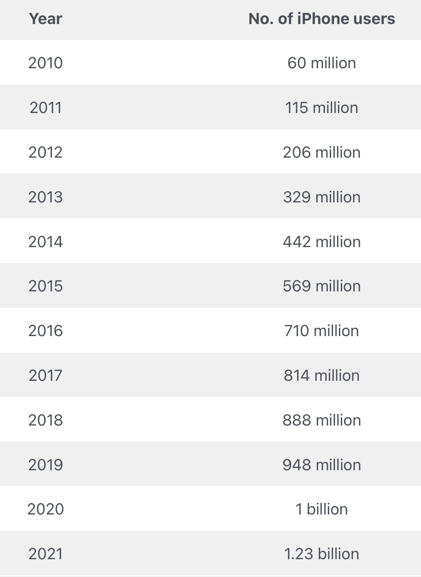Click the 60 million value
The image size is (421, 577).
(322, 63)
